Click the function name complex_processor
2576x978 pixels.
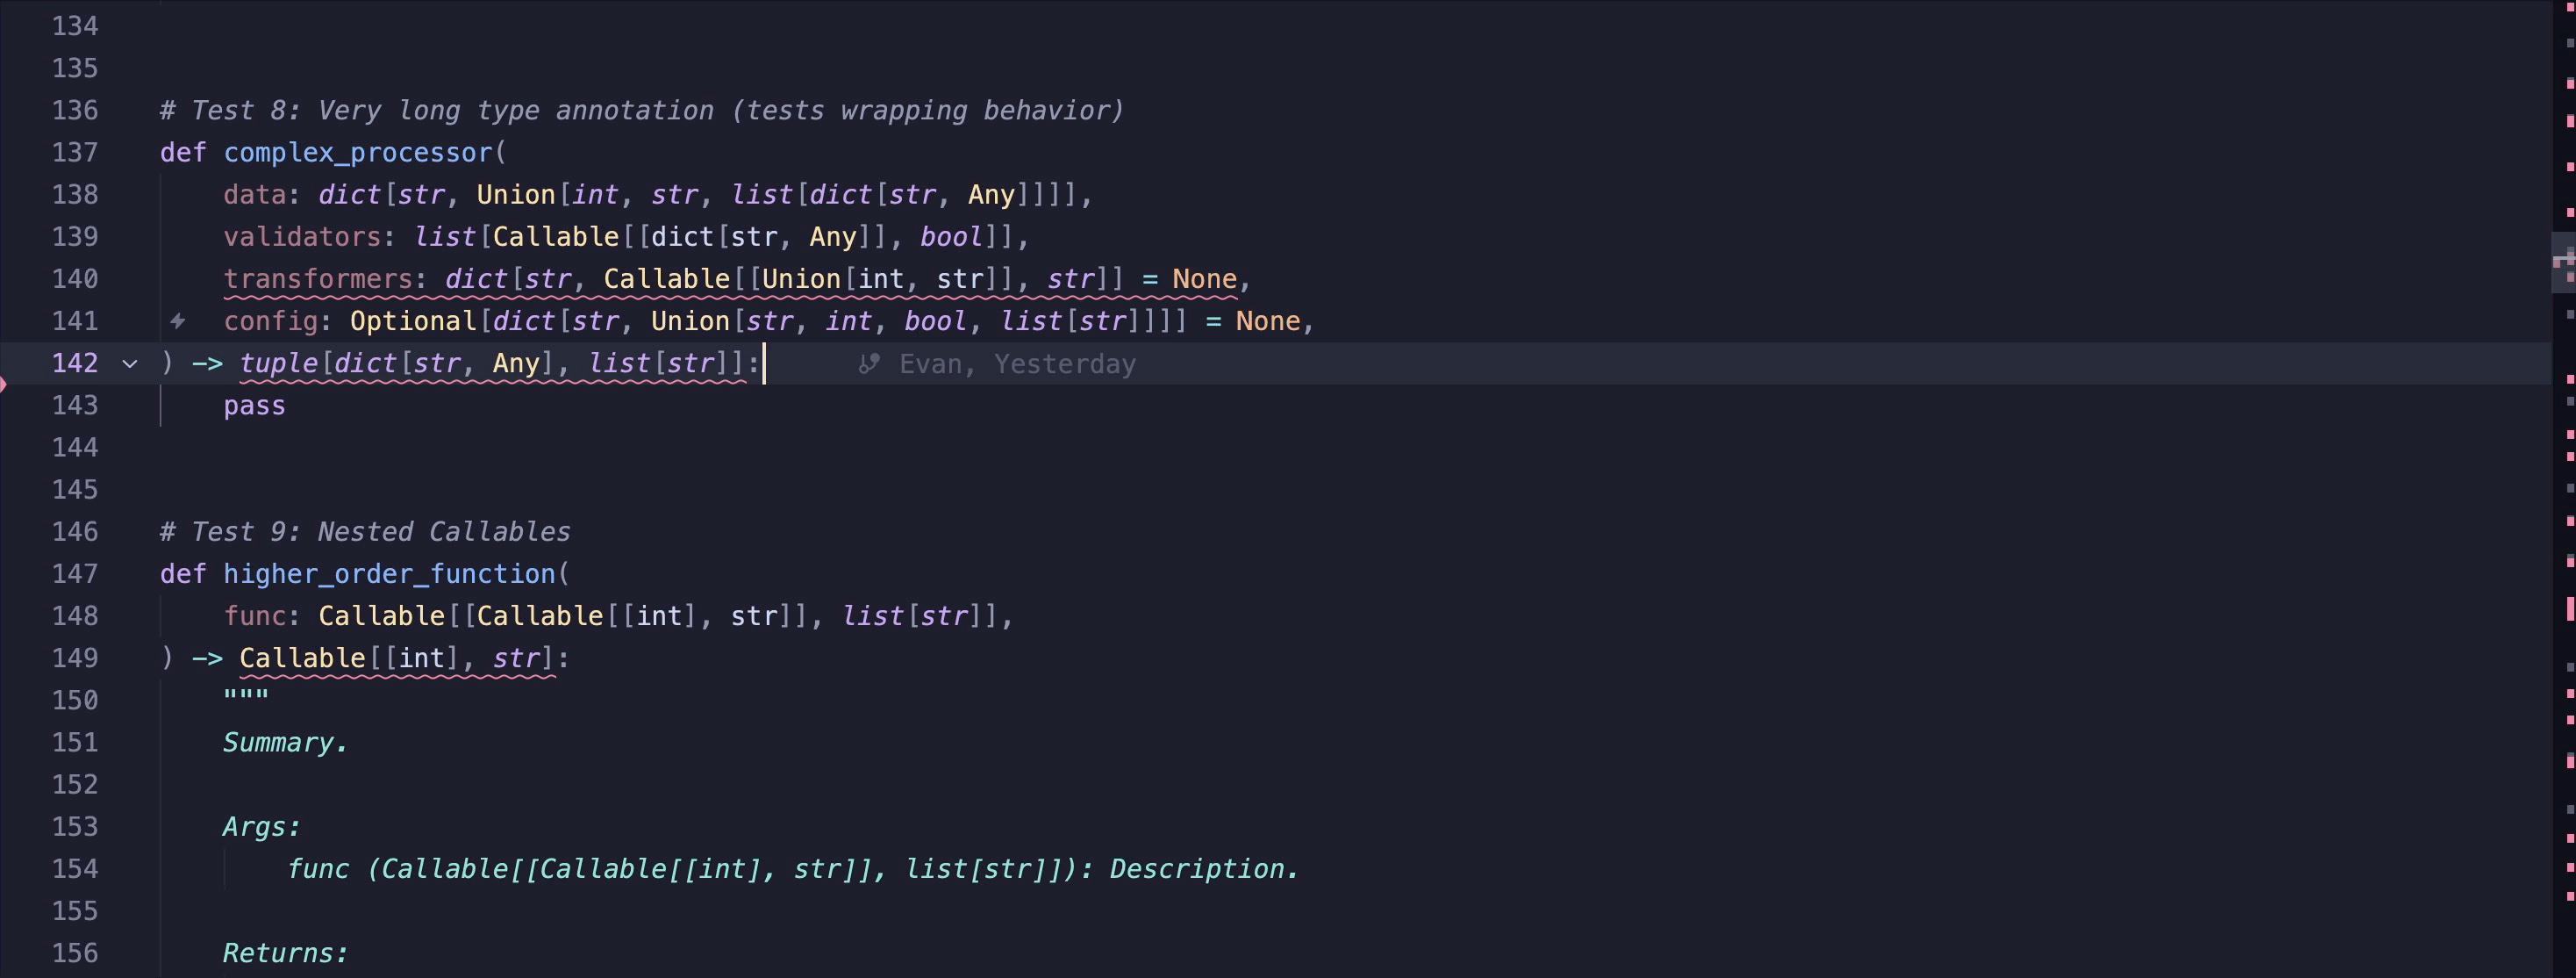[358, 153]
